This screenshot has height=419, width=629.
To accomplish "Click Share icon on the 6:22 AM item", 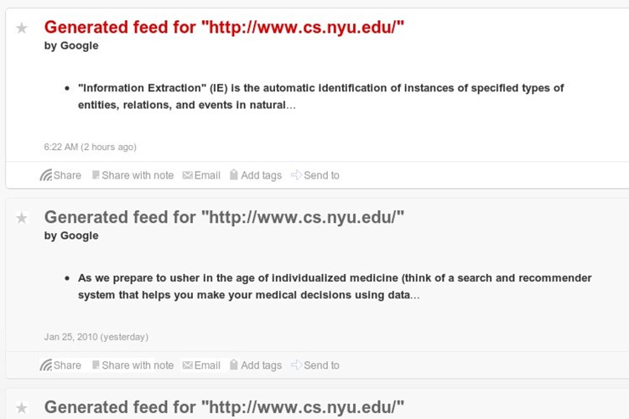I will click(x=46, y=175).
